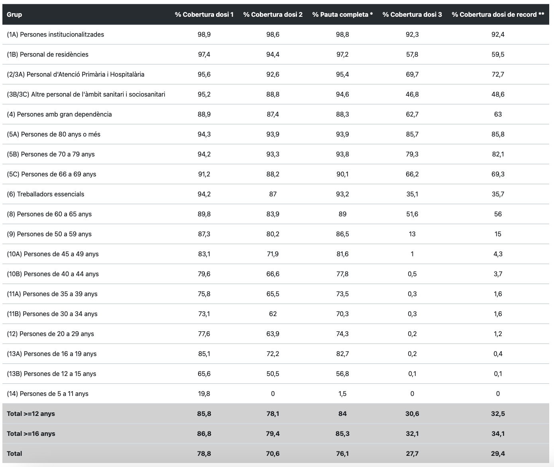Select '(14) Persones de 5 a 11 anys' label
Image resolution: width=554 pixels, height=467 pixels.
[47, 394]
